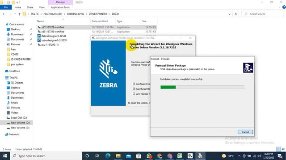Switch to details view layout icon
Image resolution: width=286 pixels, height=160 pixels.
click(278, 149)
